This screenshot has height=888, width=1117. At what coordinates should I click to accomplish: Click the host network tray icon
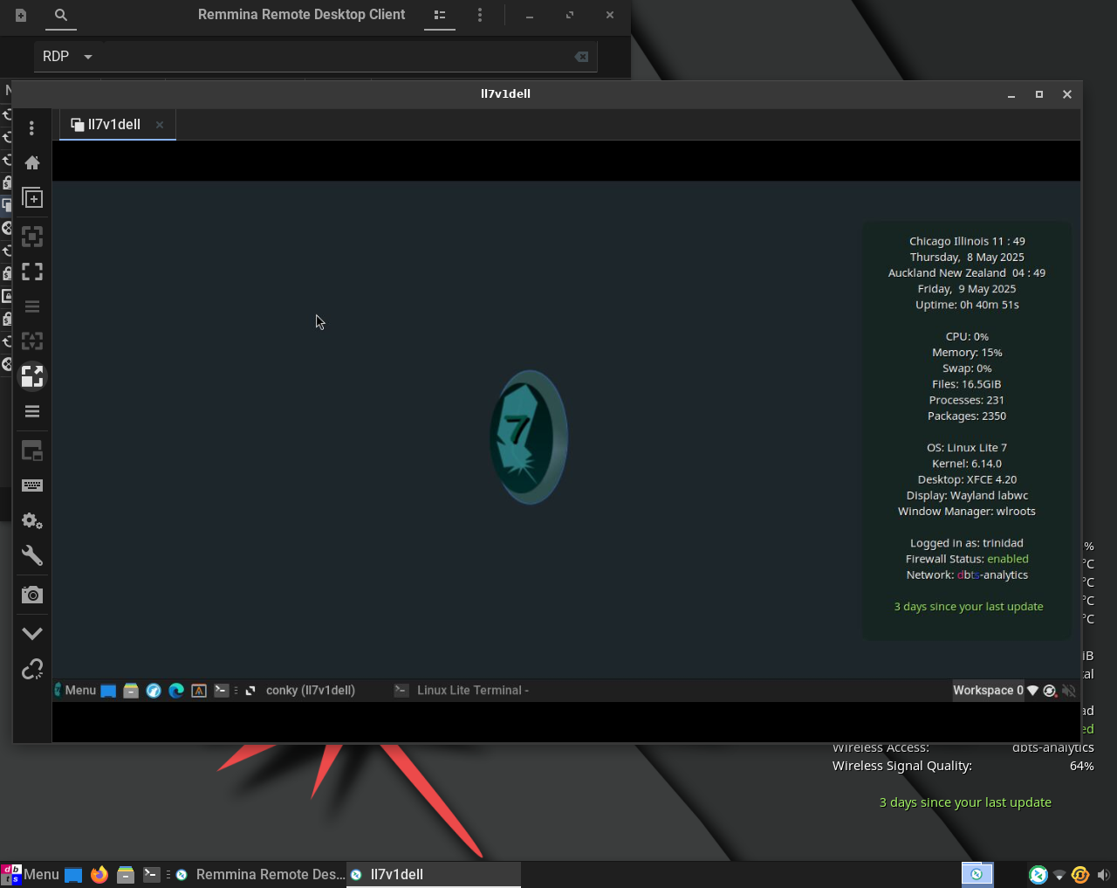[1059, 875]
